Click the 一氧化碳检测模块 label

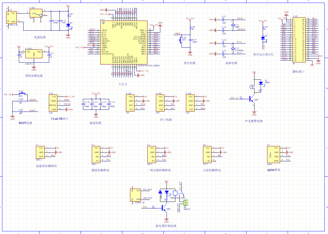(159, 170)
